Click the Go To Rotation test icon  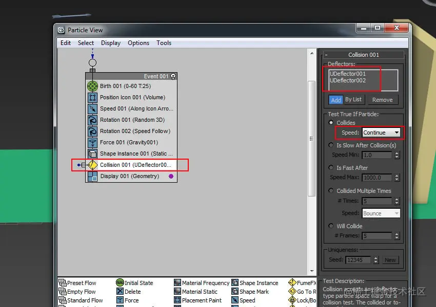[292, 291]
